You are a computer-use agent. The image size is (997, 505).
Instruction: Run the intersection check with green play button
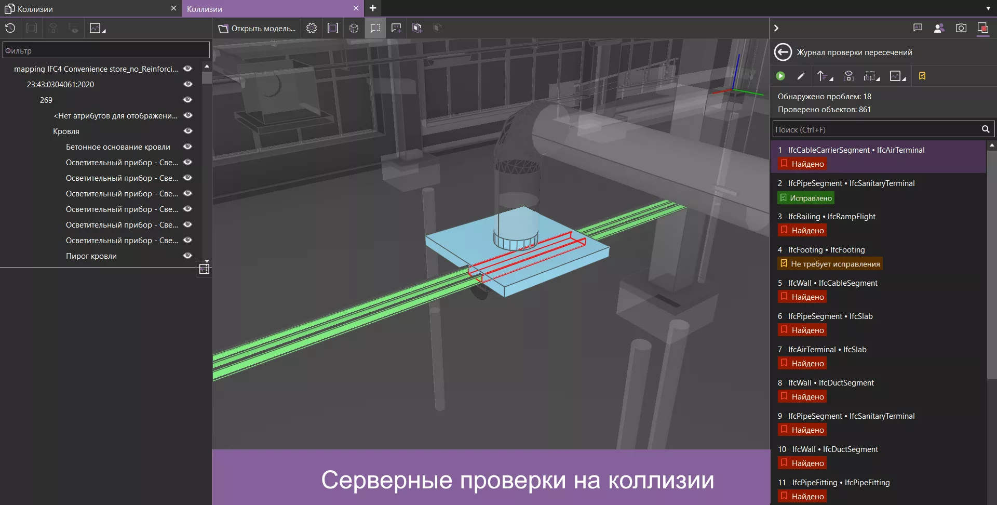click(x=781, y=76)
